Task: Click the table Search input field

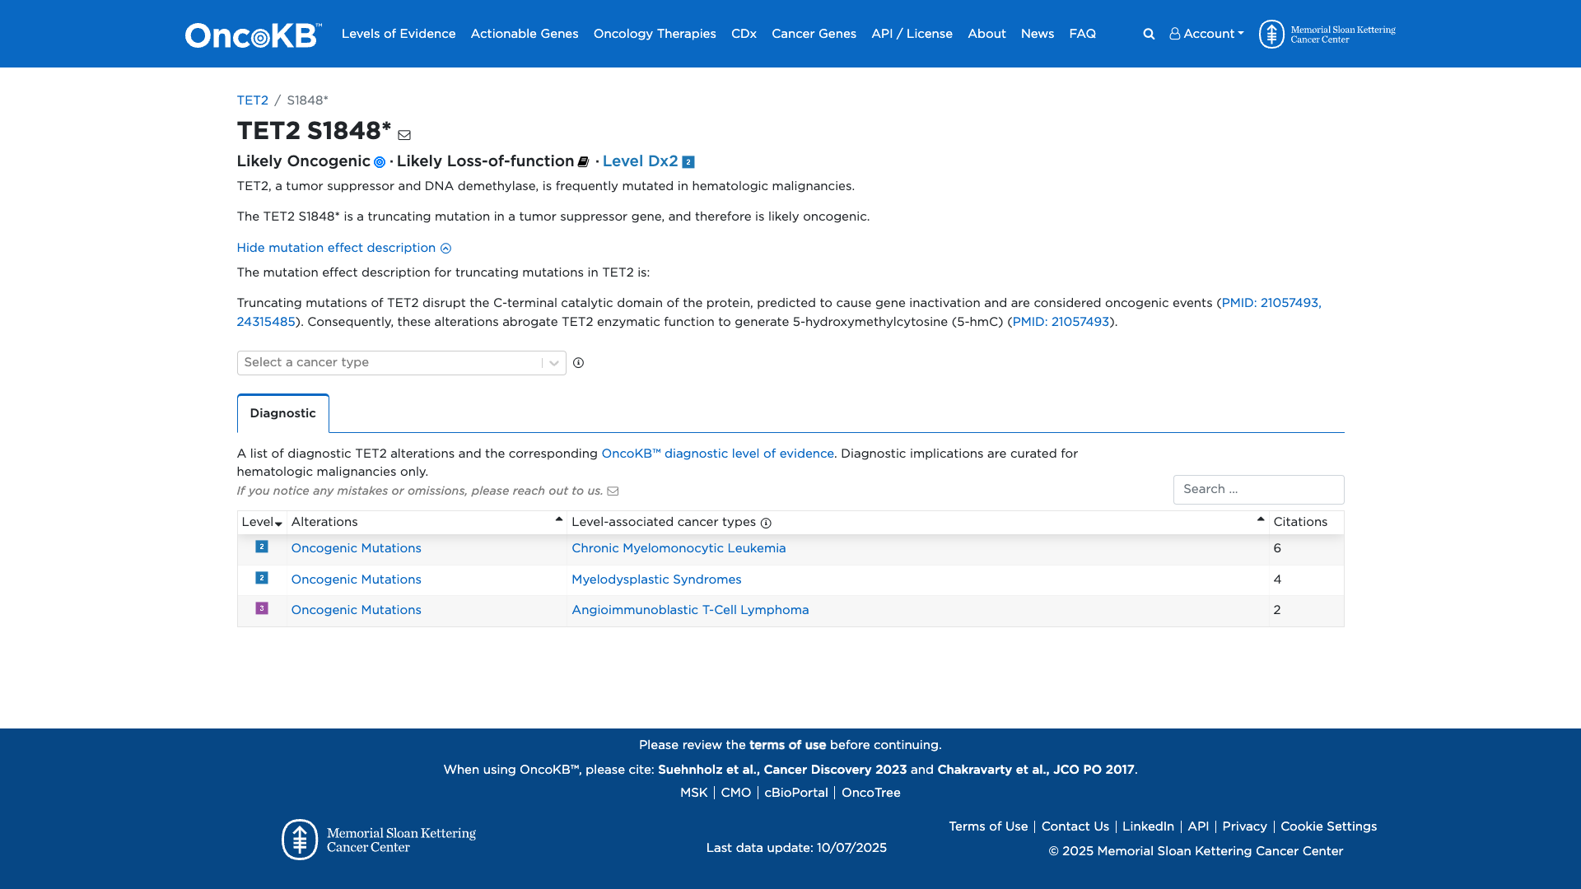Action: (1257, 490)
